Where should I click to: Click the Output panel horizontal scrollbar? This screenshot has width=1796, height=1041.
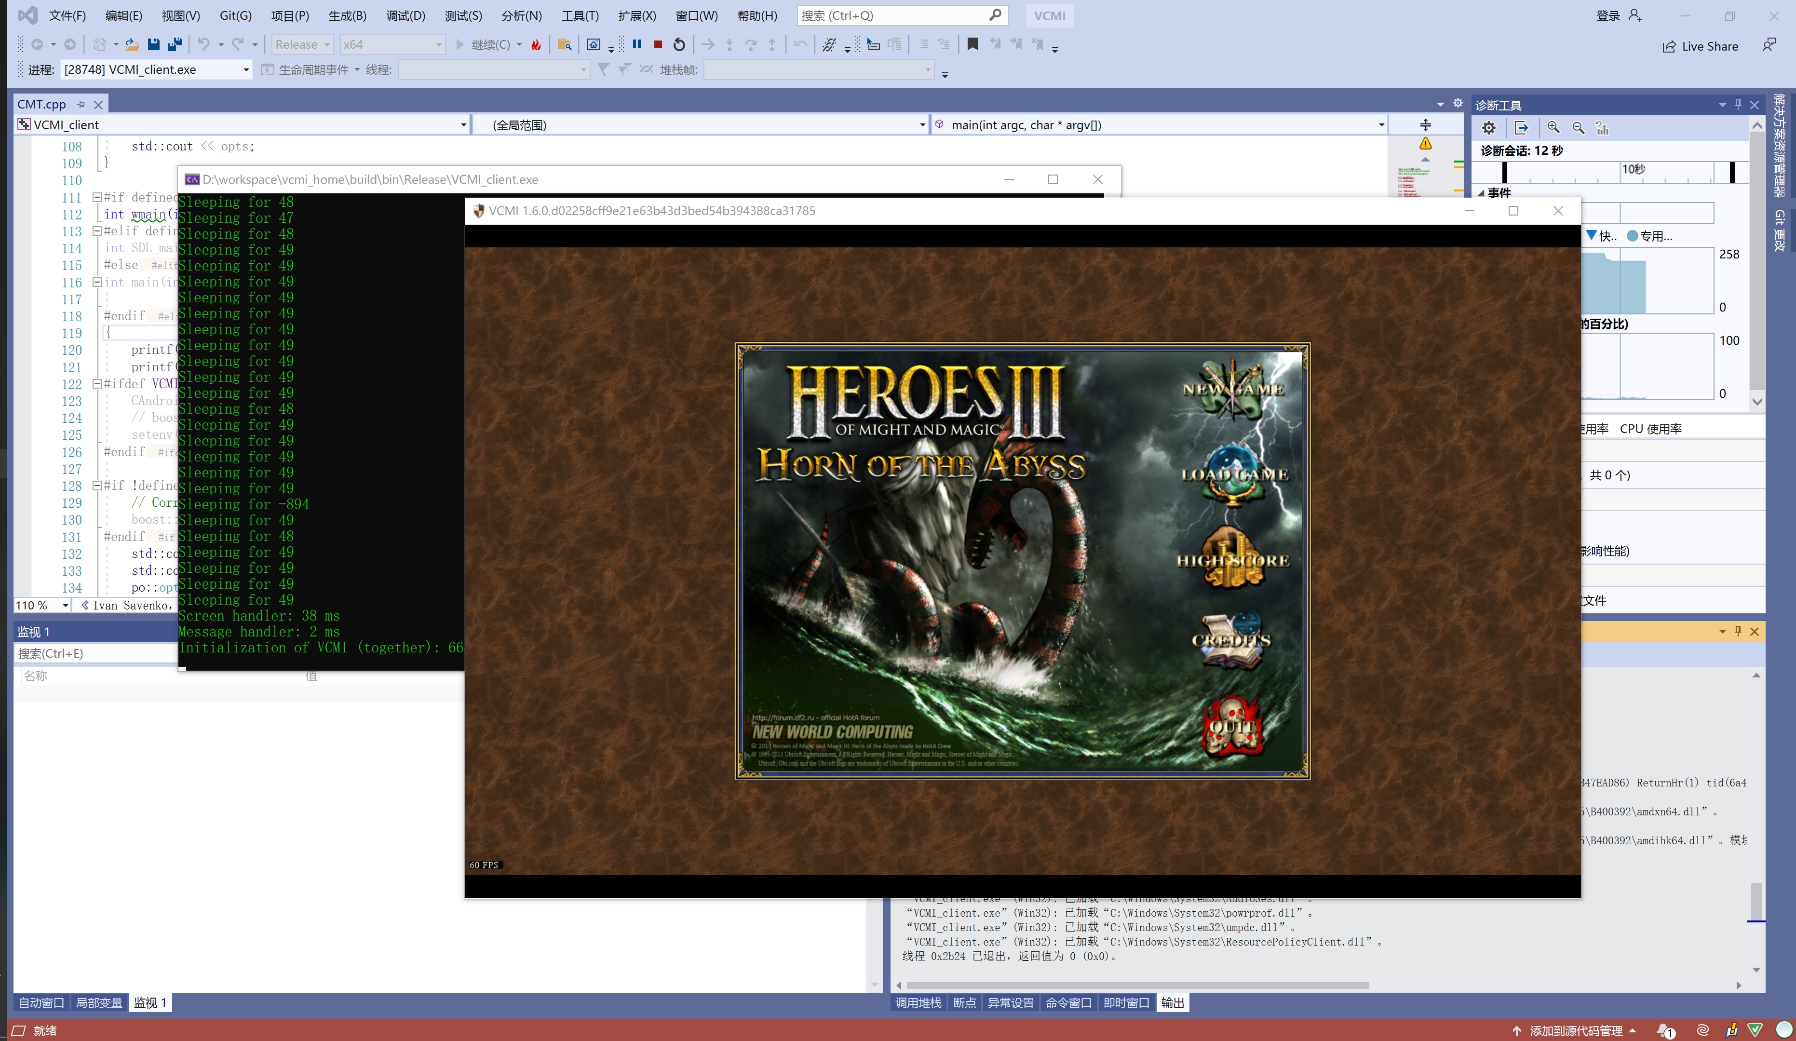point(1137,986)
